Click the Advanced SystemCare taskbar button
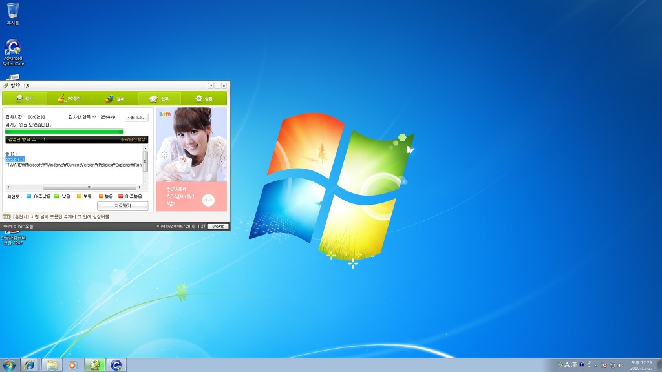Image resolution: width=662 pixels, height=372 pixels. pyautogui.click(x=116, y=366)
